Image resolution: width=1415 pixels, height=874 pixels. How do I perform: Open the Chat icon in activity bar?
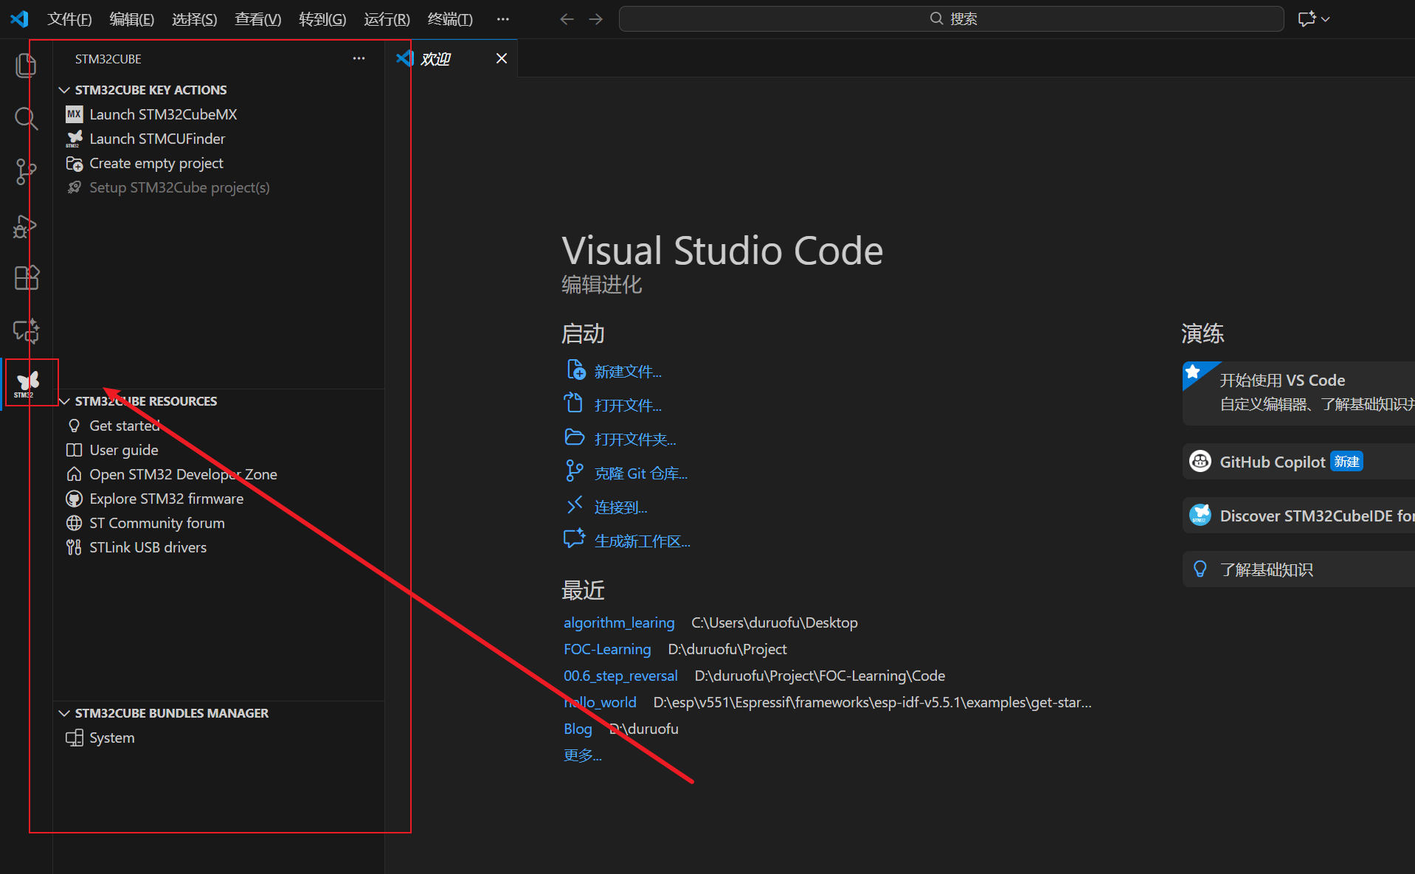click(26, 331)
